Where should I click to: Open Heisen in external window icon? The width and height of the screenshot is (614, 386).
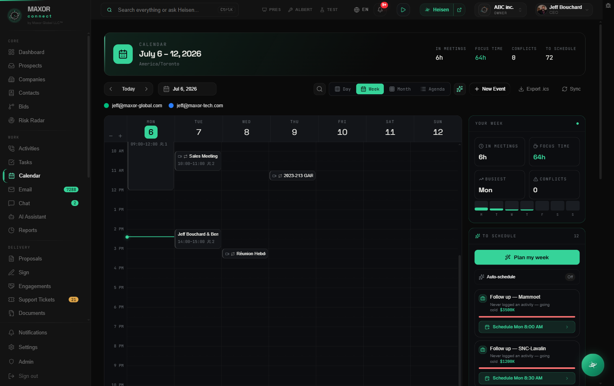click(x=459, y=10)
